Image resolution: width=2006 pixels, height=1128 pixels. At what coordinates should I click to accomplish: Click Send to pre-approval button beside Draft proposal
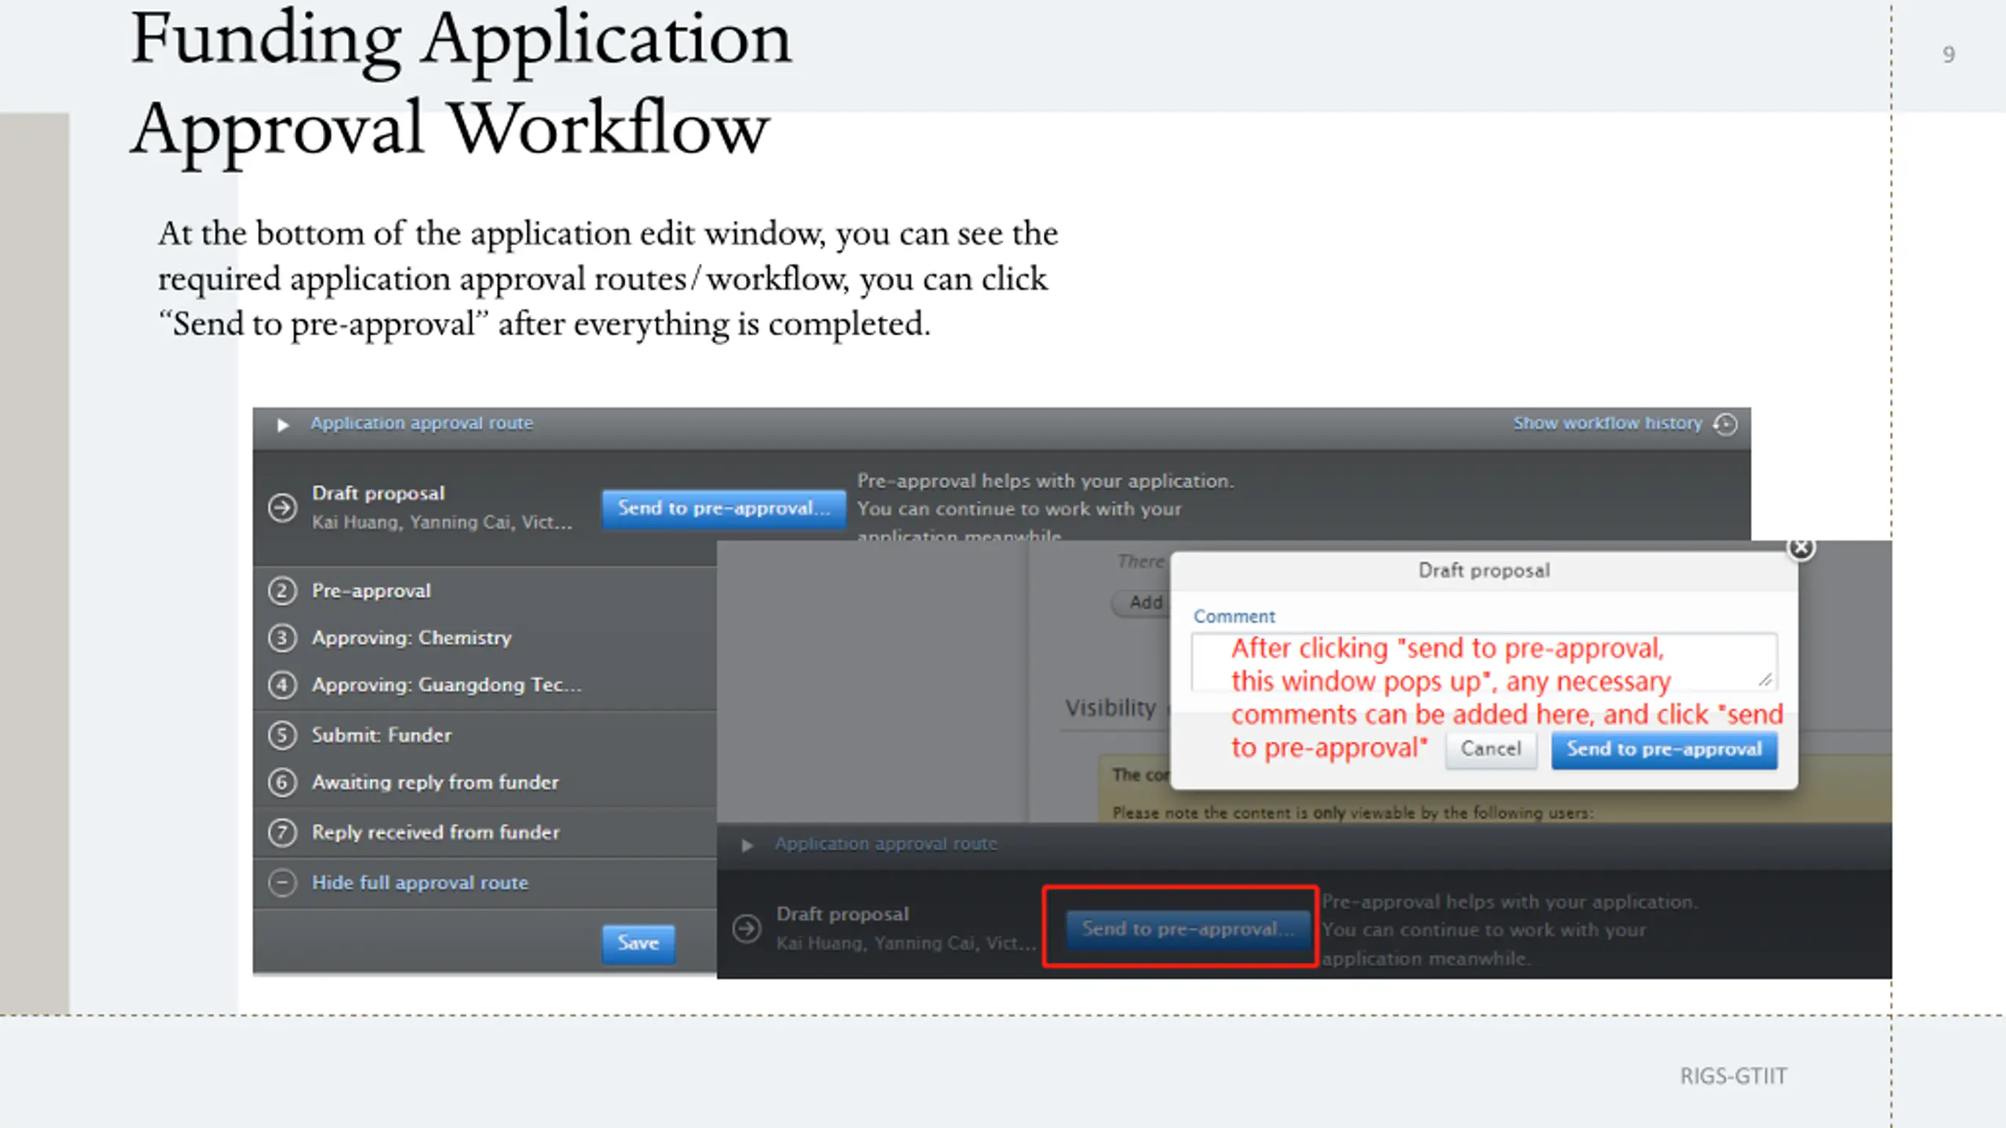[x=723, y=508]
